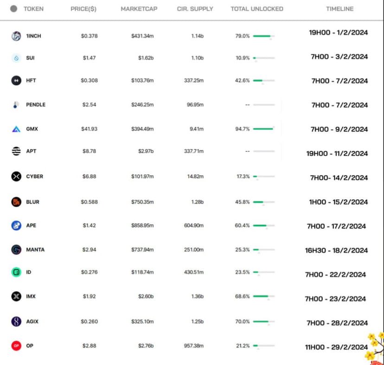Select the OP supply 957.38m
Image resolution: width=384 pixels, height=365 pixels.
(x=194, y=345)
